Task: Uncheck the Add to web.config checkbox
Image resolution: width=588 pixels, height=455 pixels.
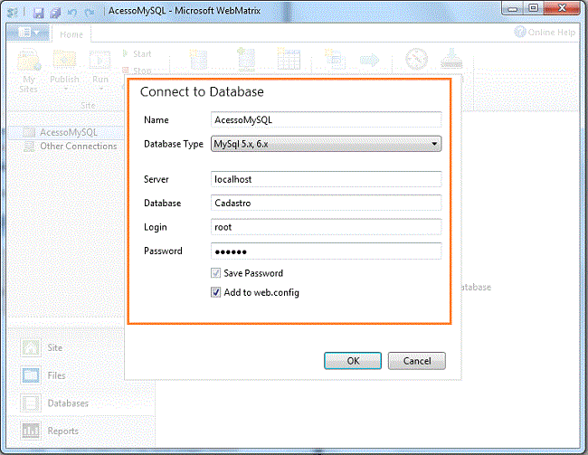Action: pos(215,292)
